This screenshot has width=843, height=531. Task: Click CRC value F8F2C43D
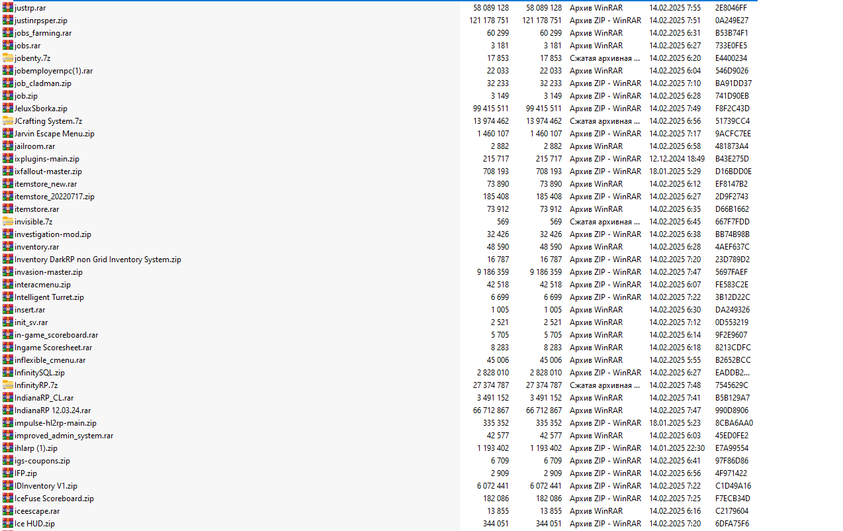[732, 109]
